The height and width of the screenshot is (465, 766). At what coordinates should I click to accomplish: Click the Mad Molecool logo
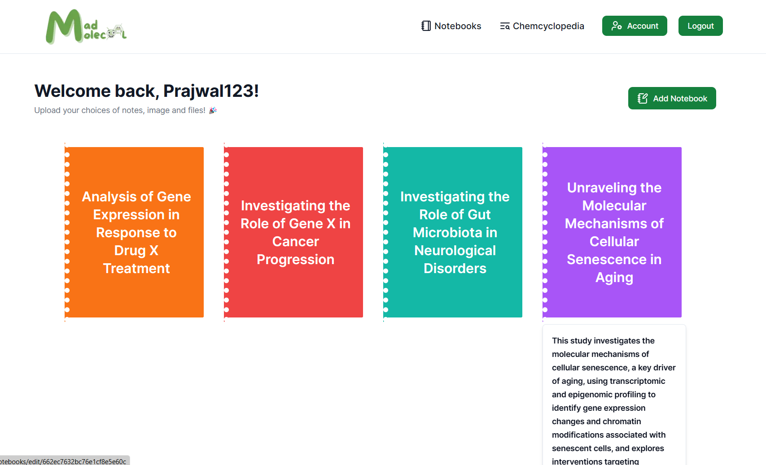86,27
